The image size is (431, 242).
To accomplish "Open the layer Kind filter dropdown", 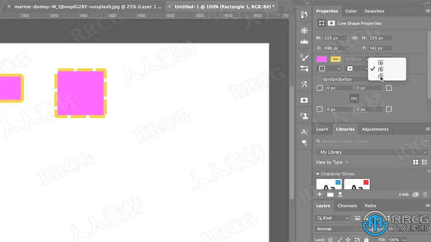I will (x=332, y=218).
